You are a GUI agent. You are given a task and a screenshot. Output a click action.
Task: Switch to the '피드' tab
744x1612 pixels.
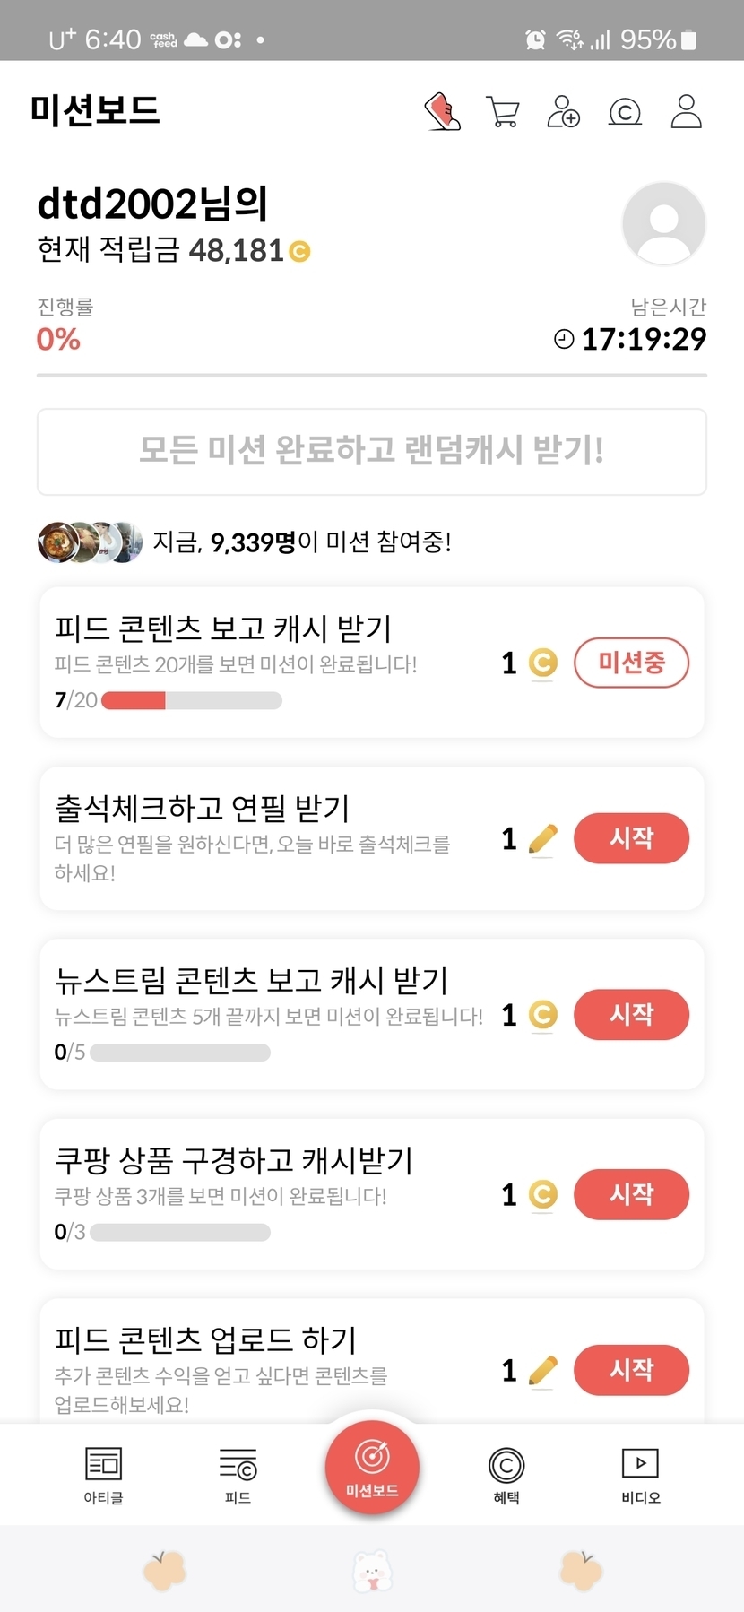[x=238, y=1474]
